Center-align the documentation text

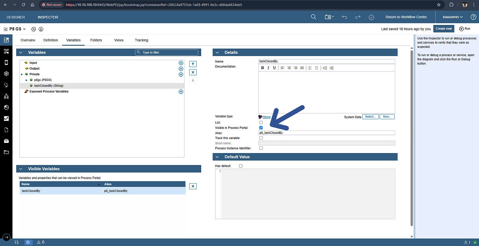[x=289, y=68]
